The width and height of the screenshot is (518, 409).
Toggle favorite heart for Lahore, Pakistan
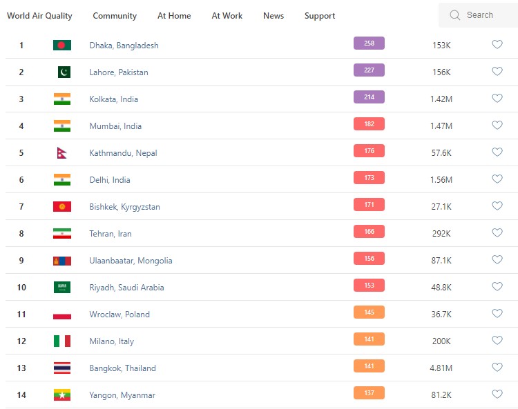(497, 72)
